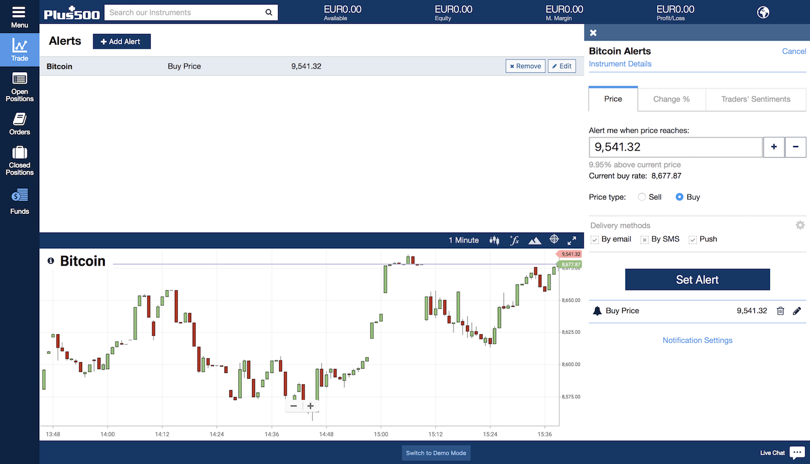The height and width of the screenshot is (464, 810).
Task: Click the Bitcoin chart title
Action: [x=83, y=261]
